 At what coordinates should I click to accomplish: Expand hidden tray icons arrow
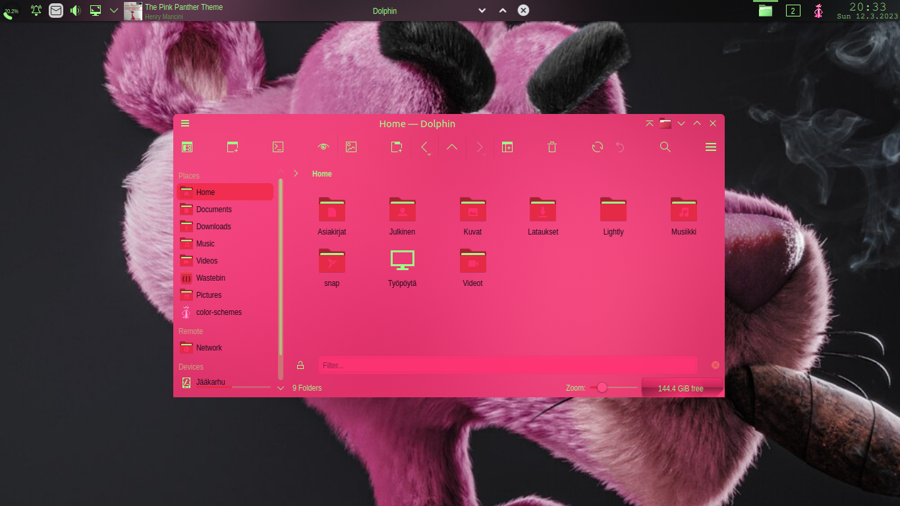113,11
